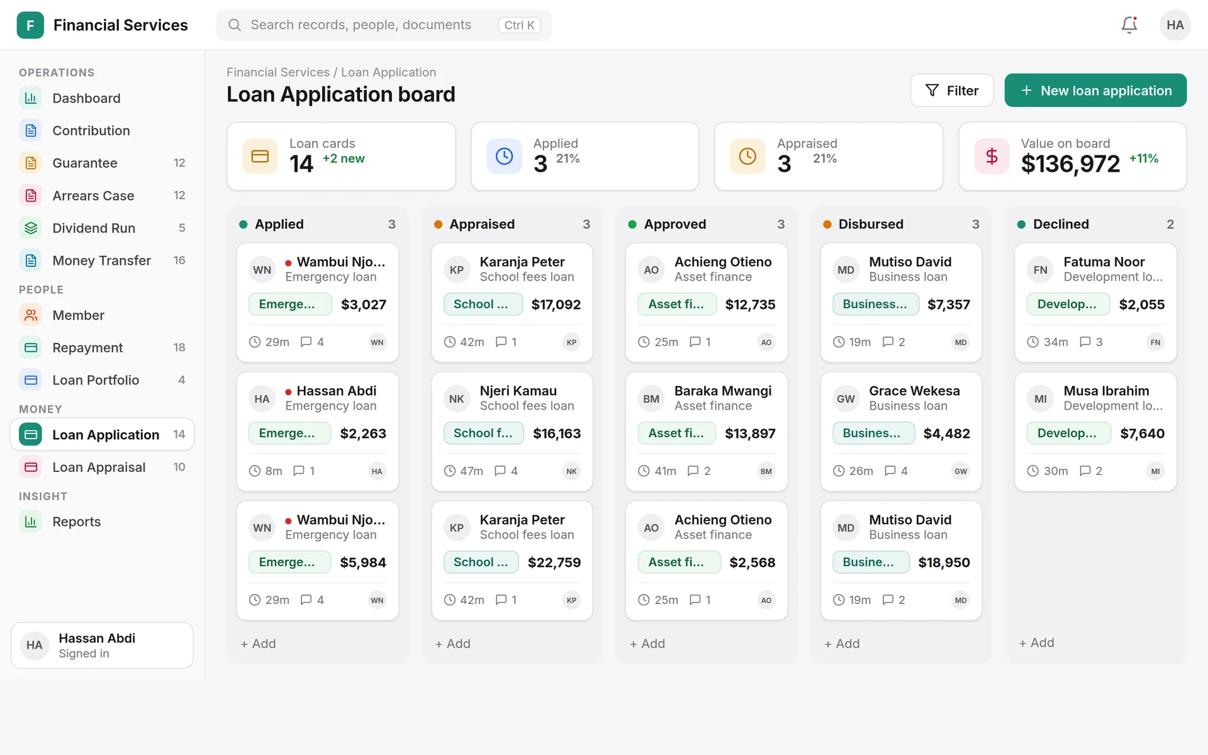Screen dimensions: 1208x755
Task: Click the Reports chart icon
Action: tap(31, 522)
